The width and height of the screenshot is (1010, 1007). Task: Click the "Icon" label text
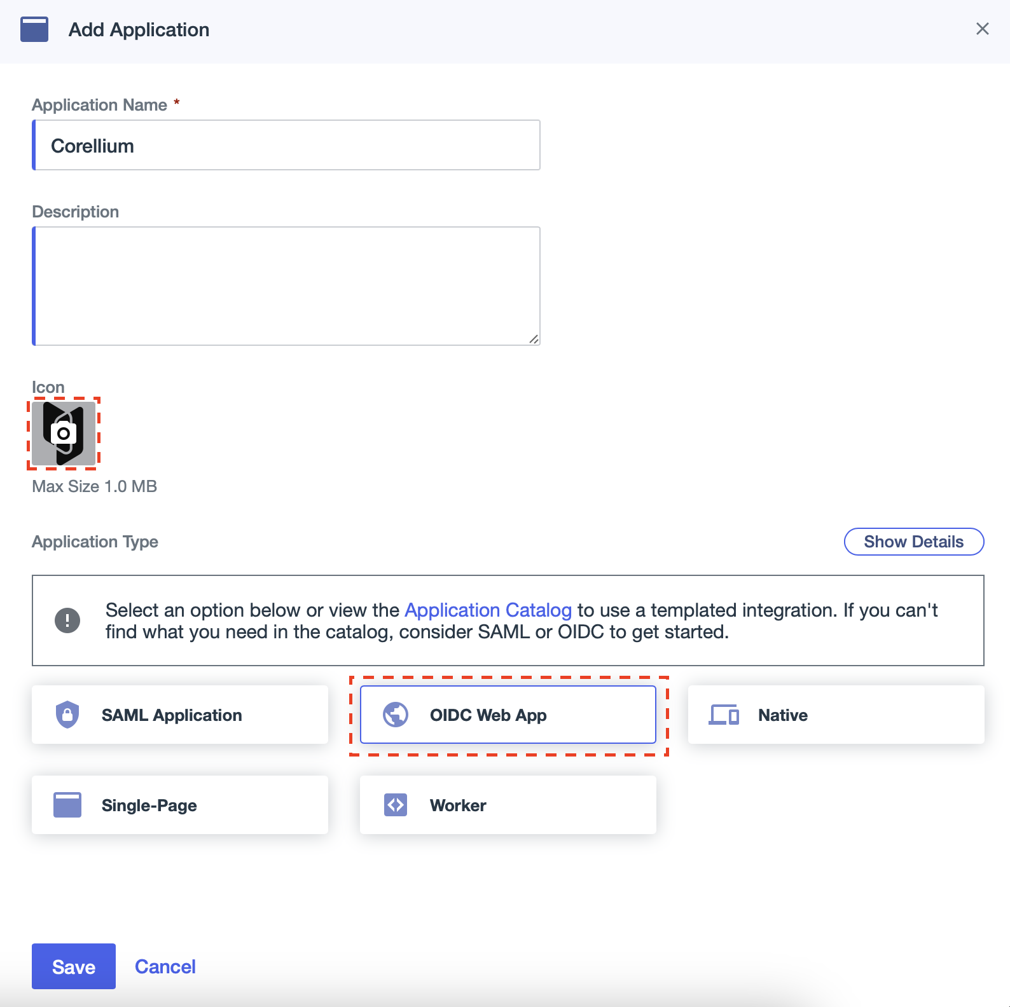pos(48,387)
